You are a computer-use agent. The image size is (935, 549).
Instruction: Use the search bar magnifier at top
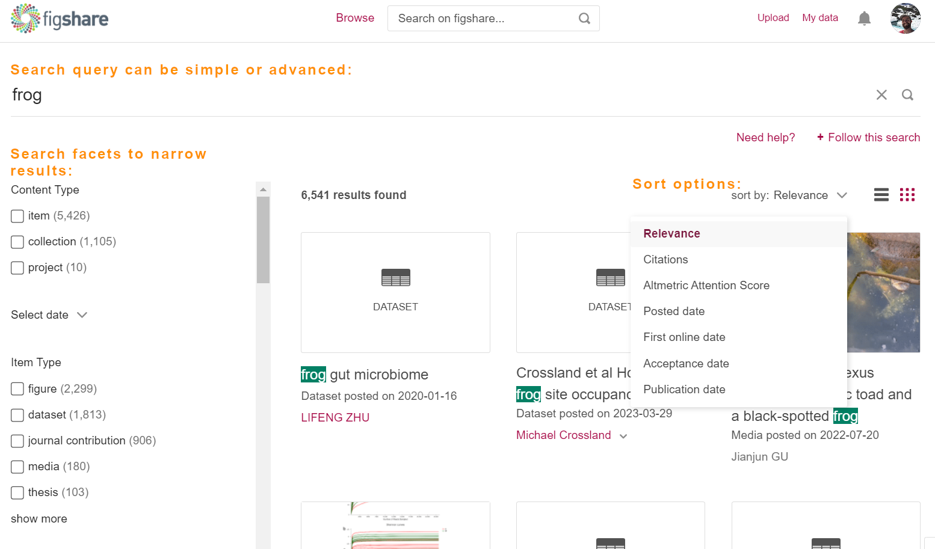click(x=584, y=18)
